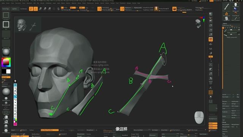Click the Move view icon in right shelf
The height and width of the screenshot is (137, 243).
click(211, 69)
